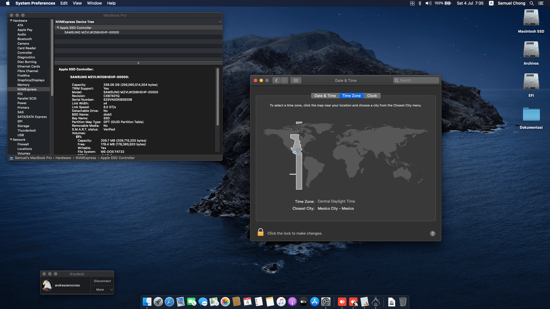Click the sidebar scrollbar in MacBook Pro window
550x309 pixels.
point(52,58)
